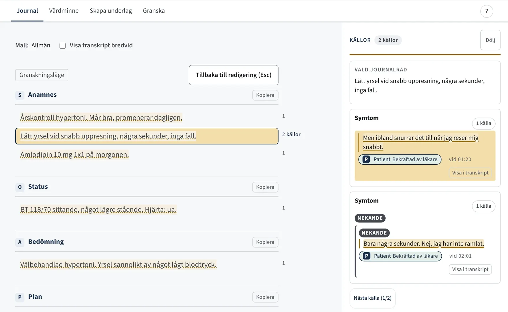Select the Lätt yrsel vid snabb uppresning line
Image resolution: width=508 pixels, height=312 pixels.
[x=147, y=136]
